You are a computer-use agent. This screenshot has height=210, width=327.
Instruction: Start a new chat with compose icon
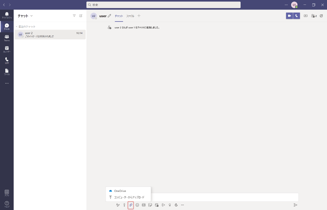81,16
